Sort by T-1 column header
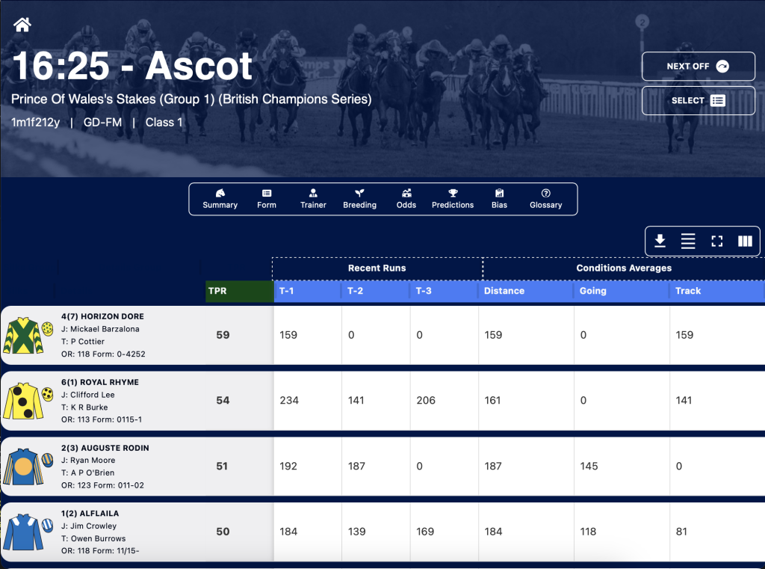This screenshot has height=569, width=765. [308, 291]
